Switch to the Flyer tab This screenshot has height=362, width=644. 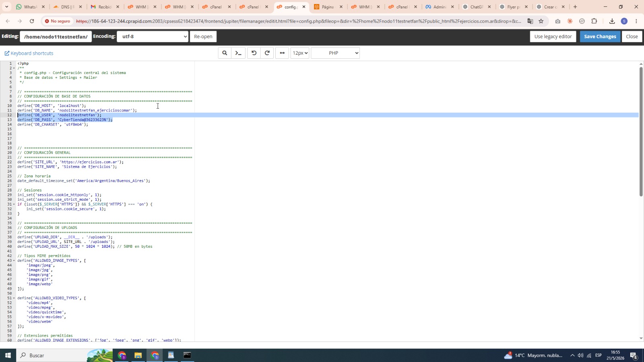point(514,7)
